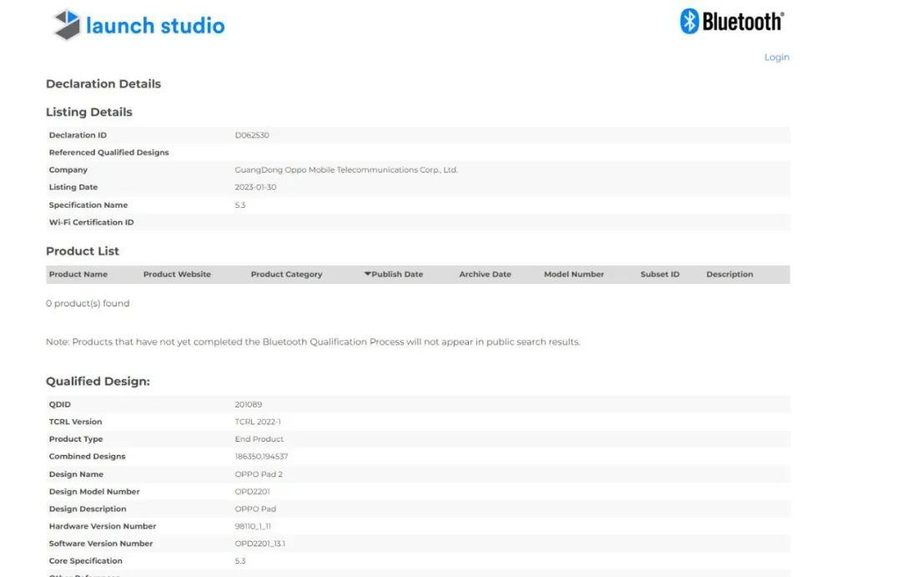Sort by Subset ID column
The image size is (901, 577).
click(660, 275)
